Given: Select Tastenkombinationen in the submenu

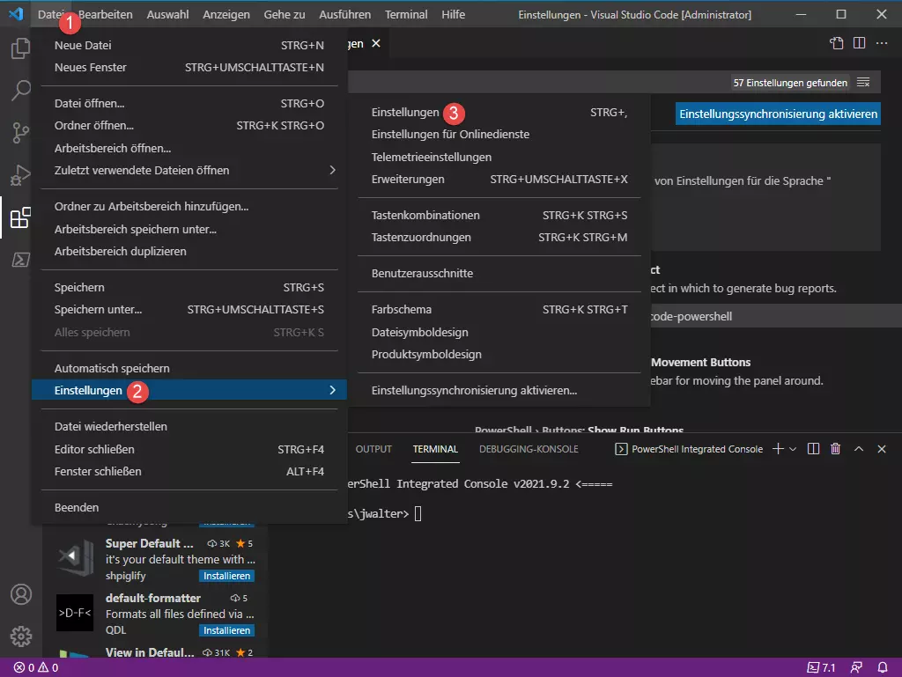Looking at the screenshot, I should (x=425, y=215).
